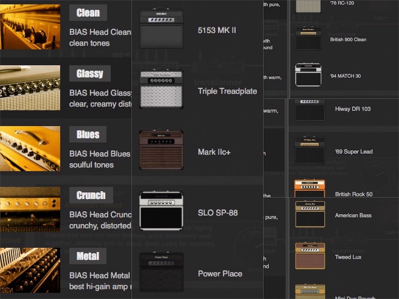
Task: Open the Glassy category label
Action: coord(90,74)
